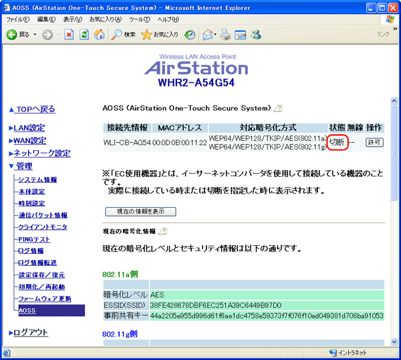Open the Mail icon dropdown arrow
401x360 pixels.
tap(215, 35)
